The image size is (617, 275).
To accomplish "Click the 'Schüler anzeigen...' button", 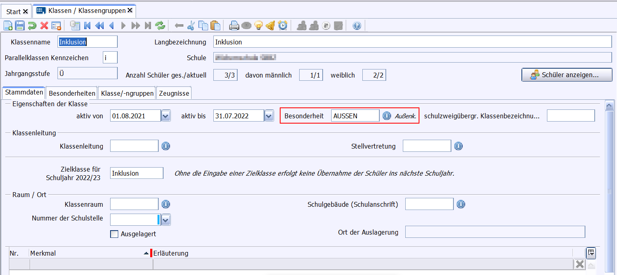I will click(566, 75).
